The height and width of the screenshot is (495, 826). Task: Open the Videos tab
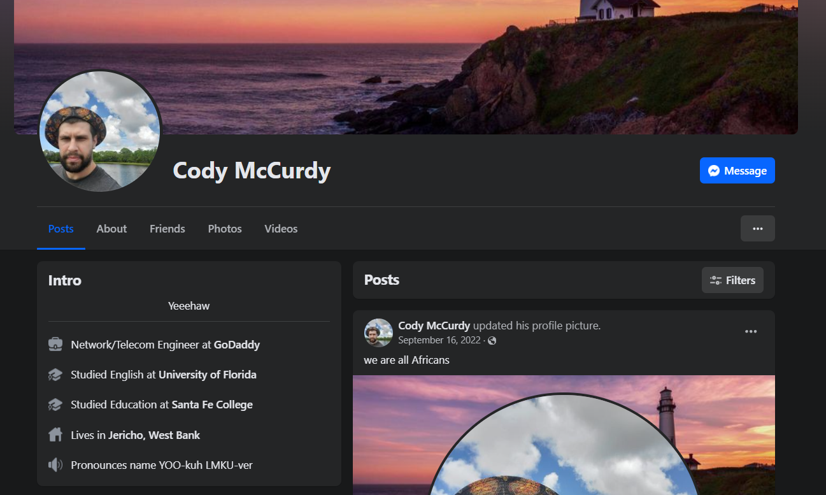point(281,229)
